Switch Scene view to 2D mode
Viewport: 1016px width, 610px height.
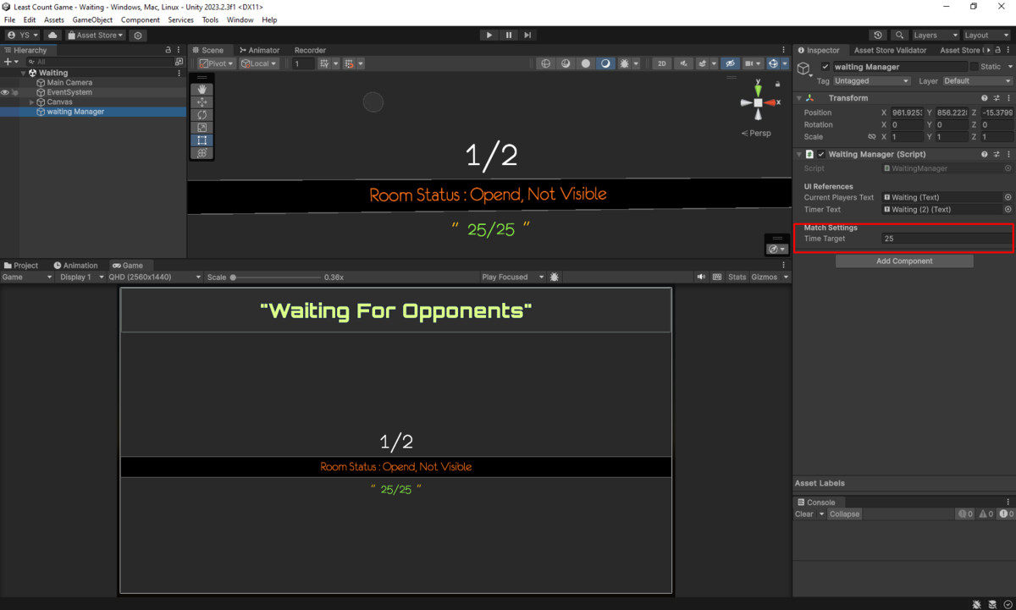click(x=662, y=63)
